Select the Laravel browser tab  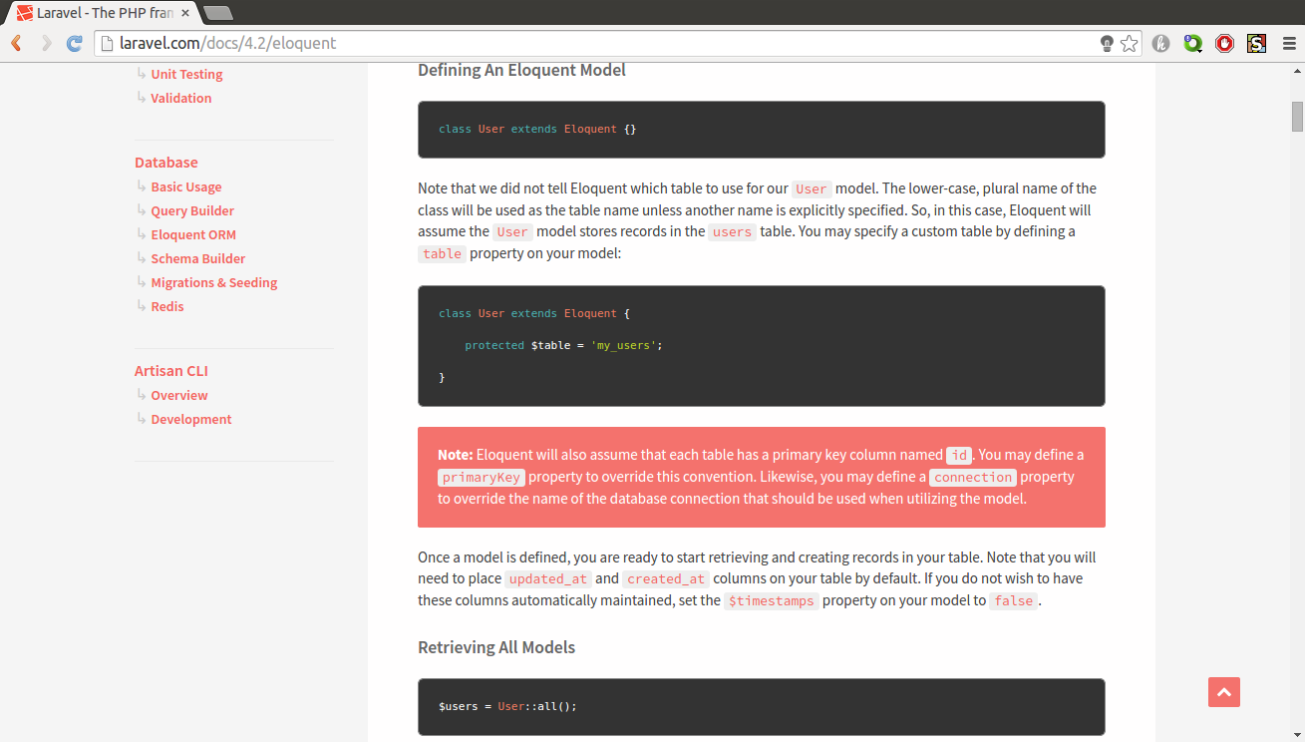pyautogui.click(x=100, y=13)
